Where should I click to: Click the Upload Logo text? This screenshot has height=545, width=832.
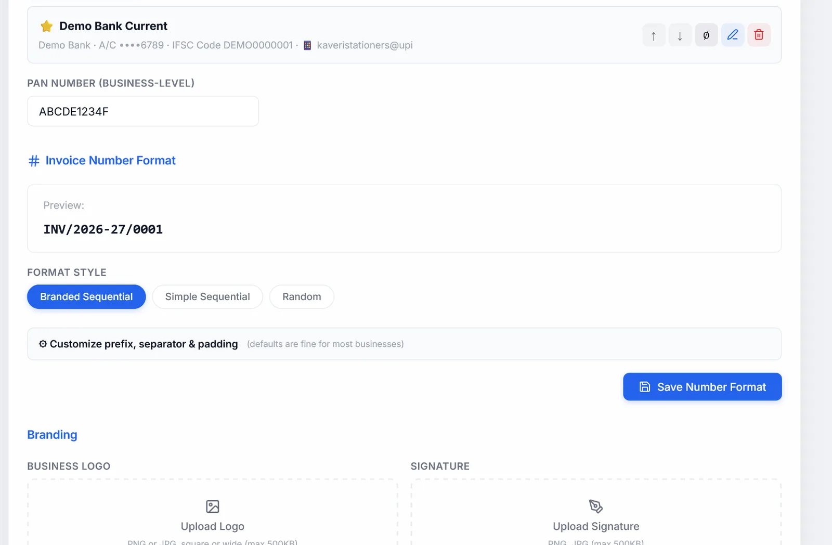click(x=213, y=526)
